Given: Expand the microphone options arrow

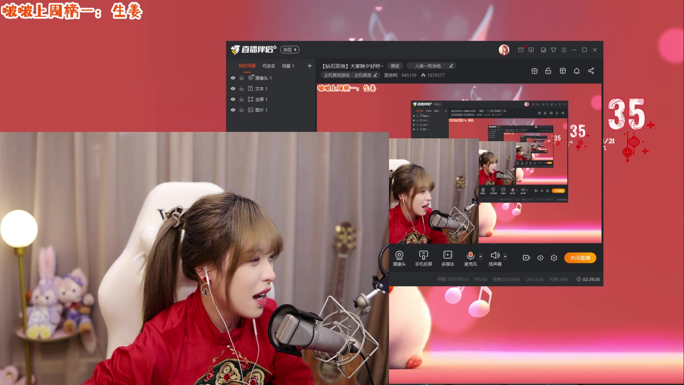Looking at the screenshot, I should point(481,256).
